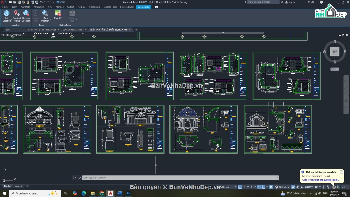Image resolution: width=350 pixels, height=197 pixels.
Task: Click the plot and publish details link
Action: [x=321, y=180]
